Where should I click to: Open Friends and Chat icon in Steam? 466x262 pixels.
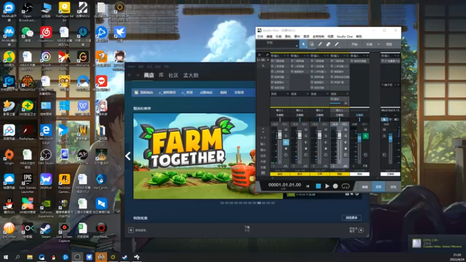click(x=361, y=230)
